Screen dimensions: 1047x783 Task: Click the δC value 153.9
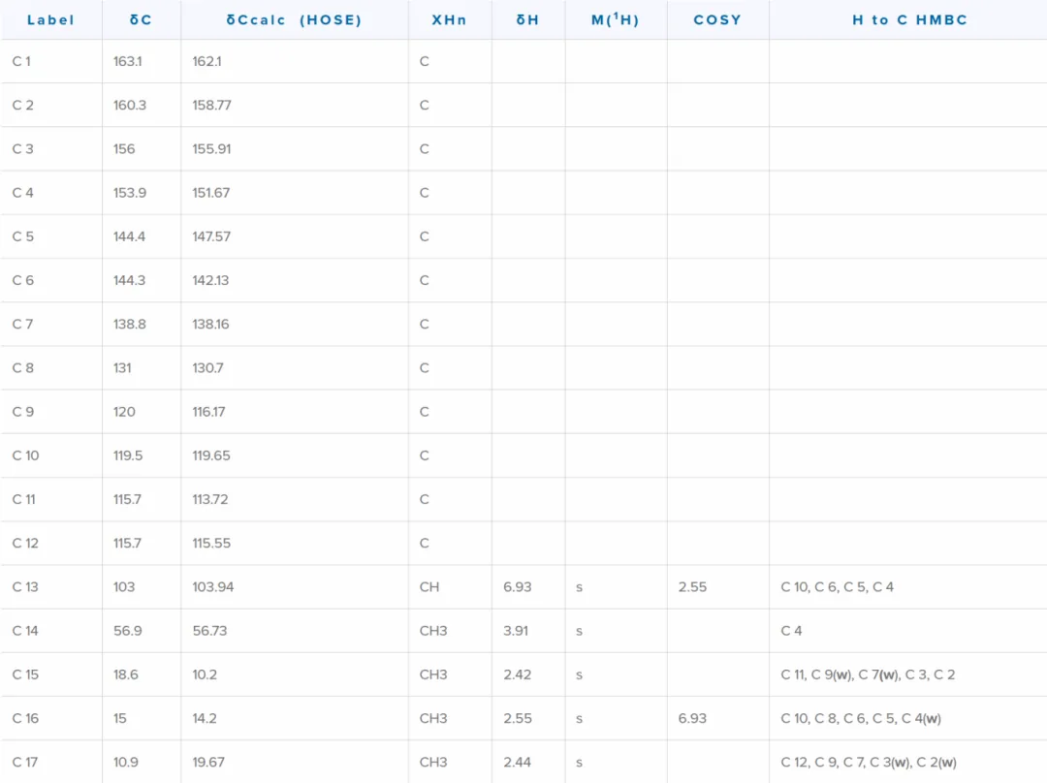[x=130, y=193]
